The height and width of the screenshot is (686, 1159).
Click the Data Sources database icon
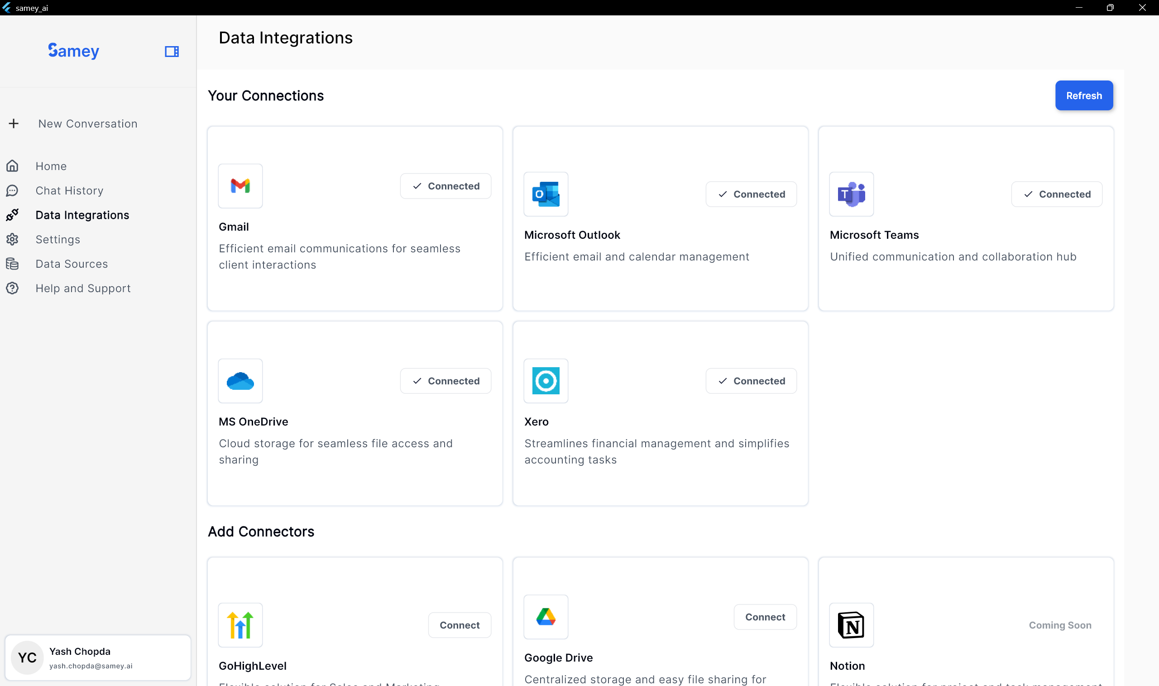(x=13, y=264)
